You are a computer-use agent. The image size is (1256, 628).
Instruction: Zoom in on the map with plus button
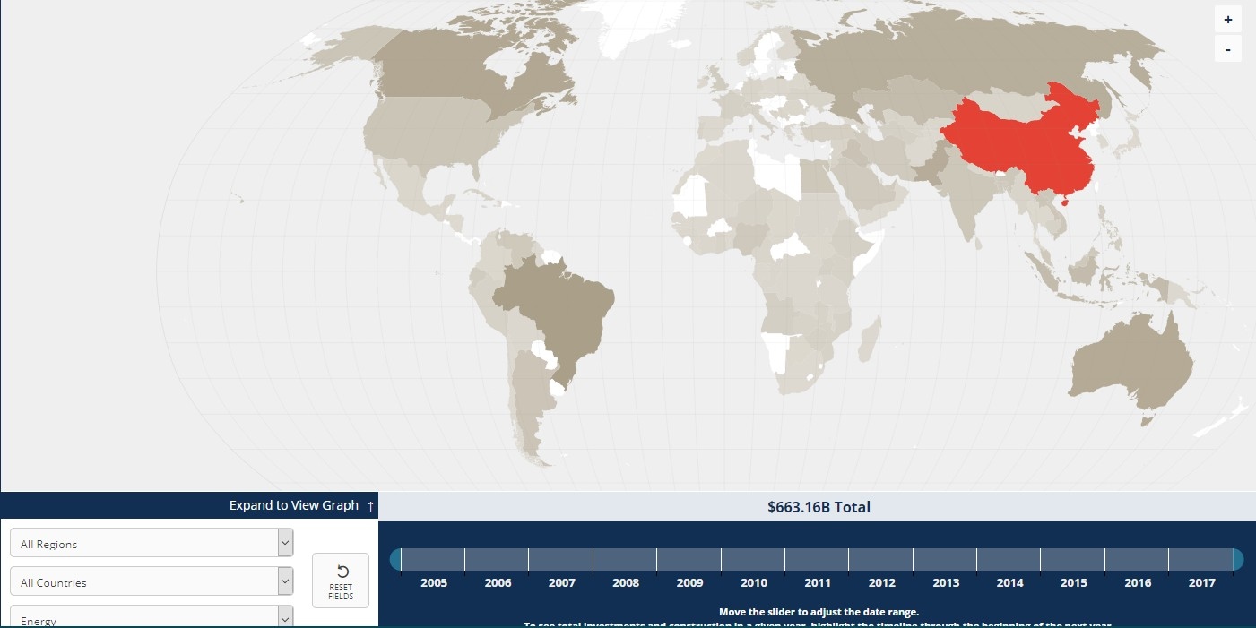pyautogui.click(x=1227, y=19)
